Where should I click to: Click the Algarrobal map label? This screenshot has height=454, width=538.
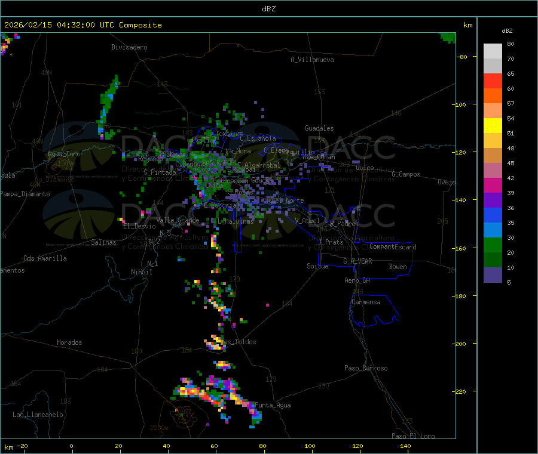[x=262, y=165]
